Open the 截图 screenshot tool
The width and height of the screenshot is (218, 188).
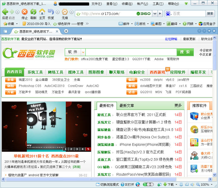tap(156, 24)
